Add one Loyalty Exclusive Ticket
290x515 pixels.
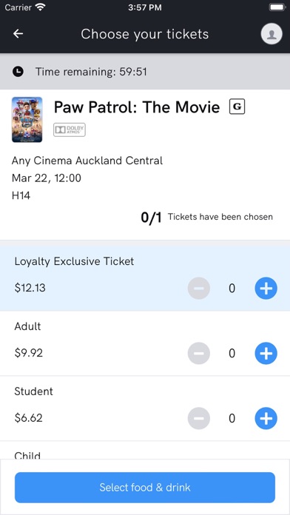266,289
